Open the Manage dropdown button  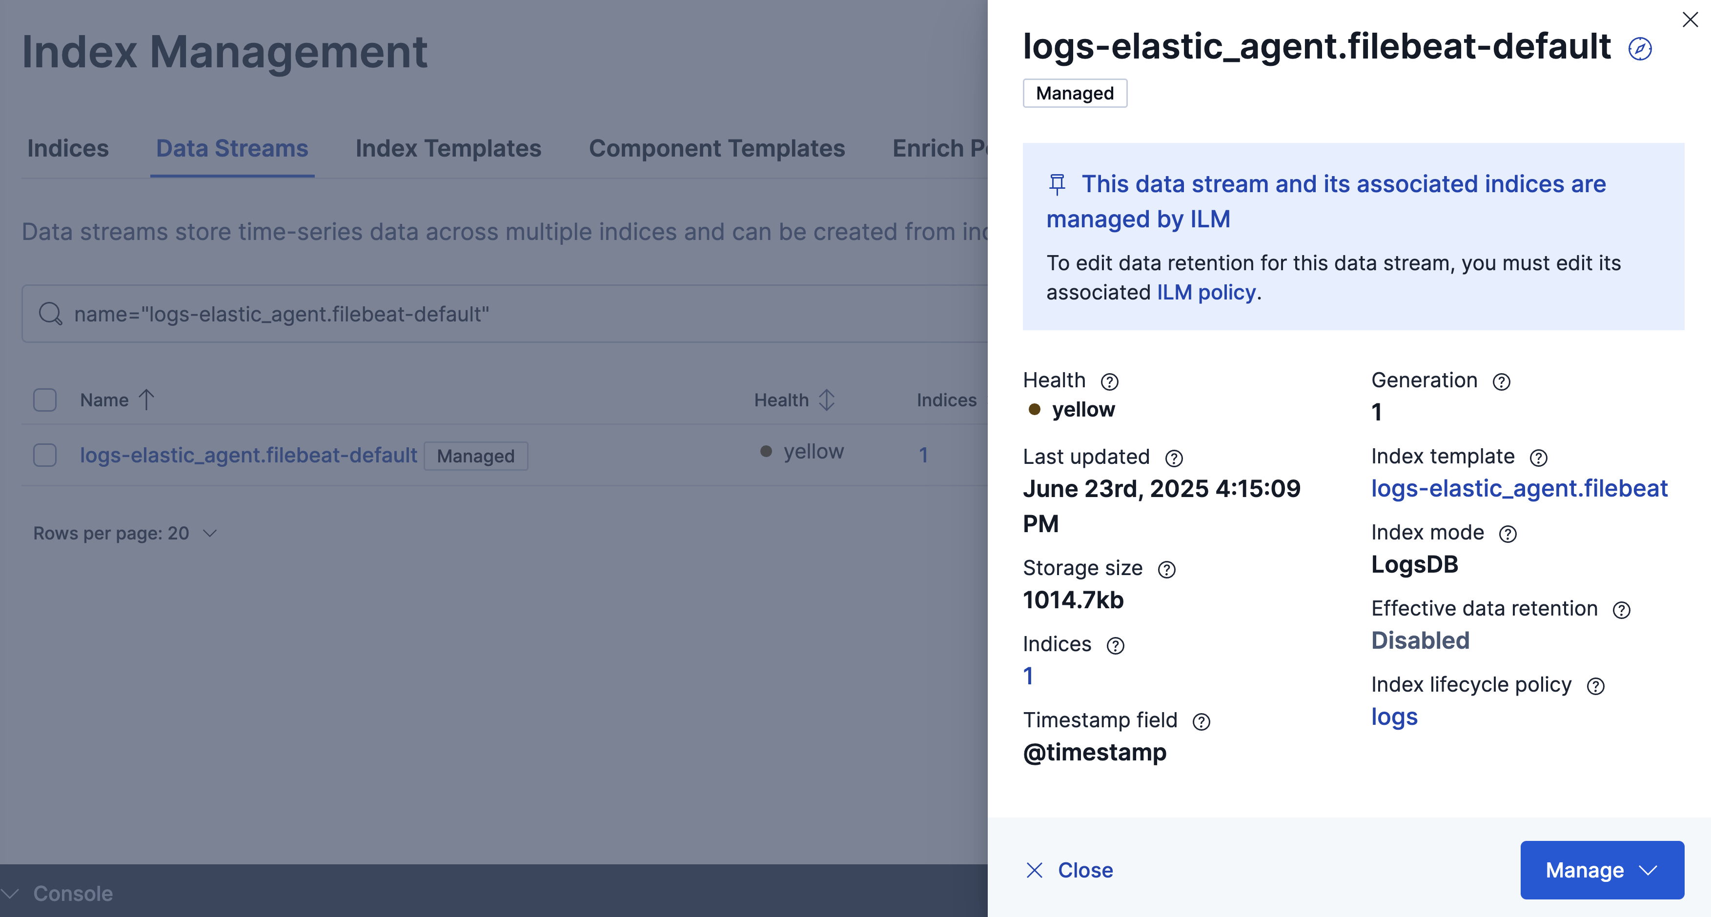(x=1601, y=870)
